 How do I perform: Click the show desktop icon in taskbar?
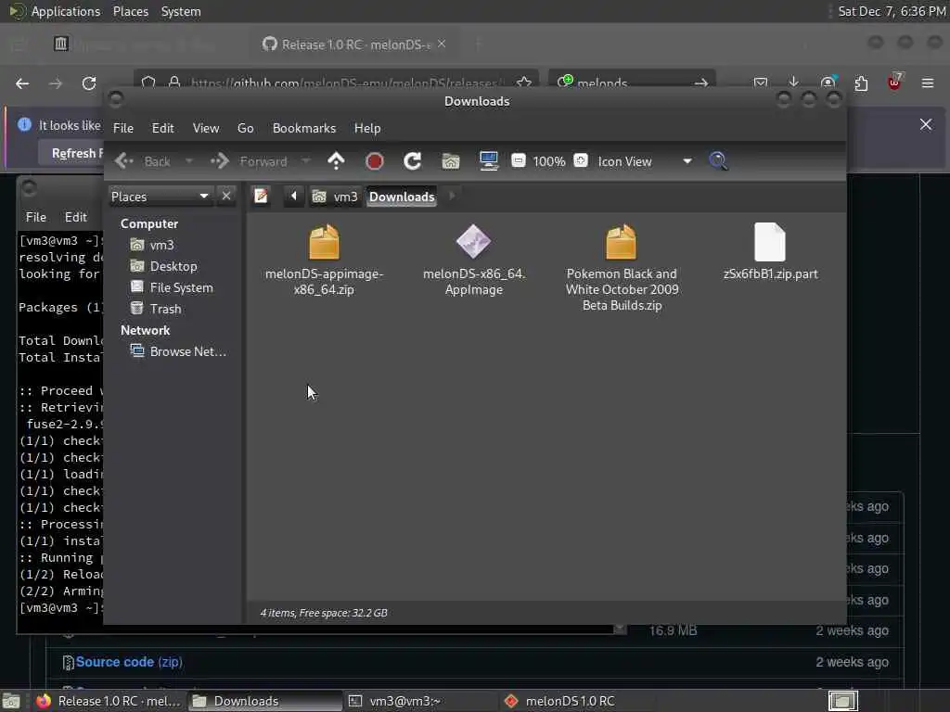click(x=11, y=701)
